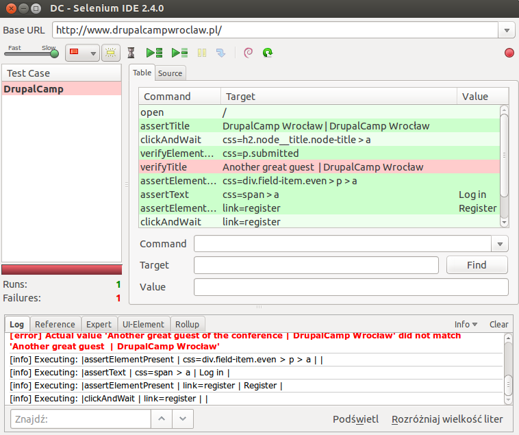The height and width of the screenshot is (435, 519).
Task: Open the Info log level dropdown
Action: coord(466,325)
